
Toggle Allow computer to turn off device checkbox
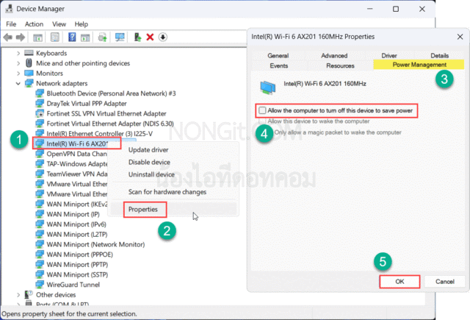(x=262, y=110)
